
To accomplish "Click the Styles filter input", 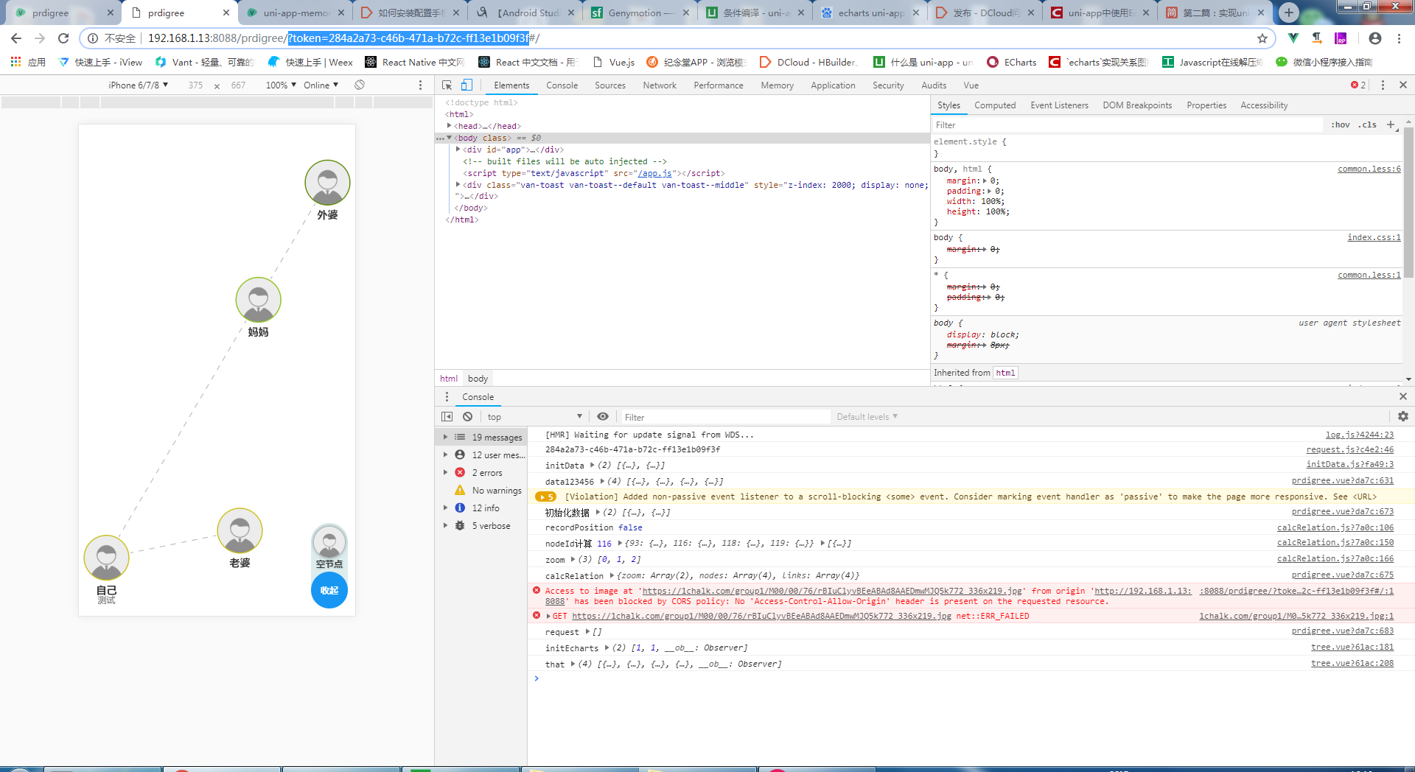I will tap(1128, 125).
